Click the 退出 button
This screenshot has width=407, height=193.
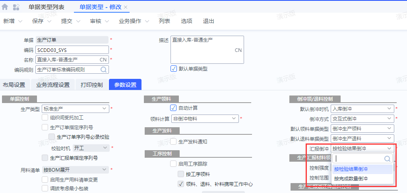pyautogui.click(x=209, y=21)
